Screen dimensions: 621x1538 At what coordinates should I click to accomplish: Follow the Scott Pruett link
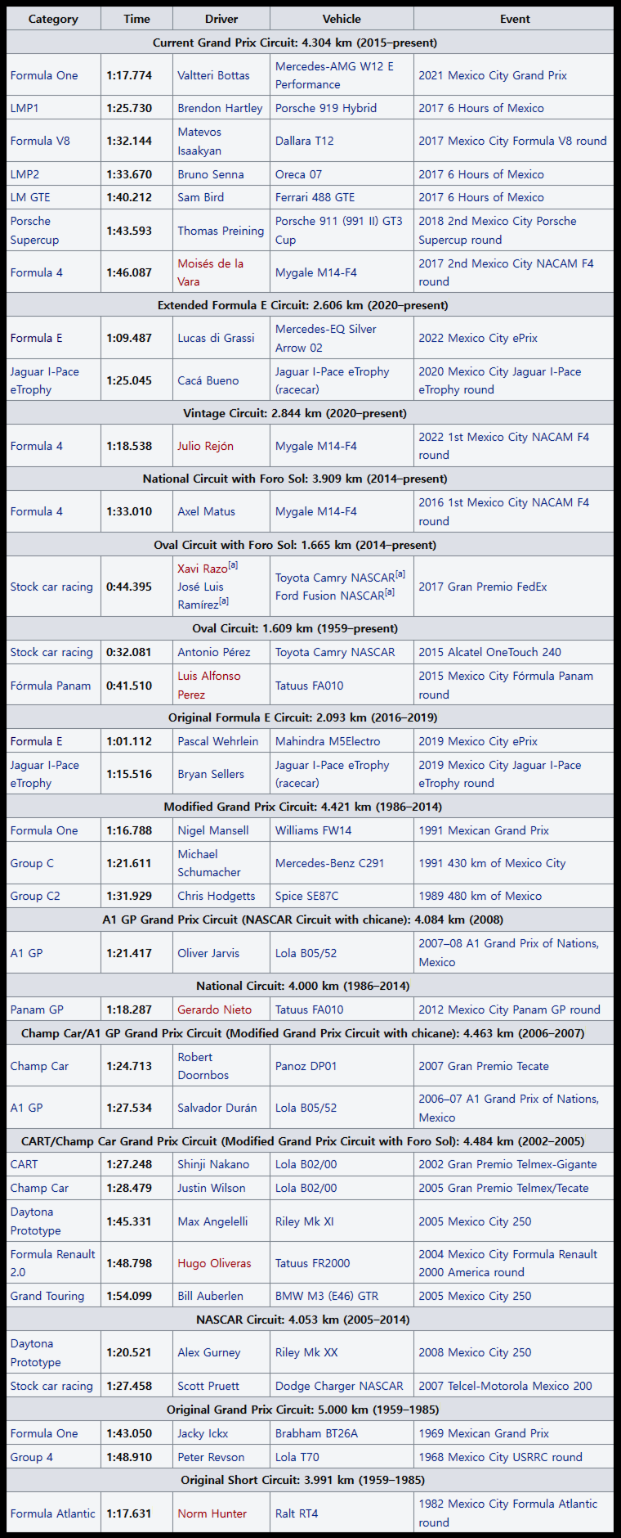(208, 1386)
